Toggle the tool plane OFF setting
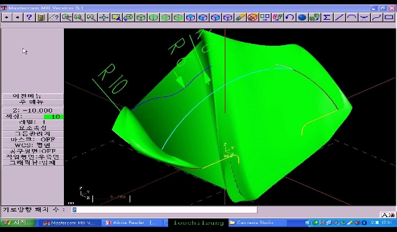The width and height of the screenshot is (397, 232). [33, 151]
